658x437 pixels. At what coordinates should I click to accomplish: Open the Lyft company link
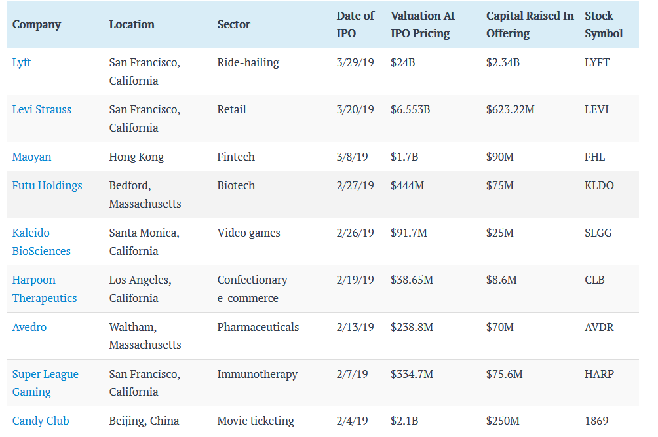[22, 63]
